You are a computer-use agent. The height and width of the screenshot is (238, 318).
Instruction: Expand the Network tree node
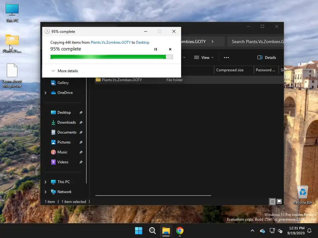point(45,192)
